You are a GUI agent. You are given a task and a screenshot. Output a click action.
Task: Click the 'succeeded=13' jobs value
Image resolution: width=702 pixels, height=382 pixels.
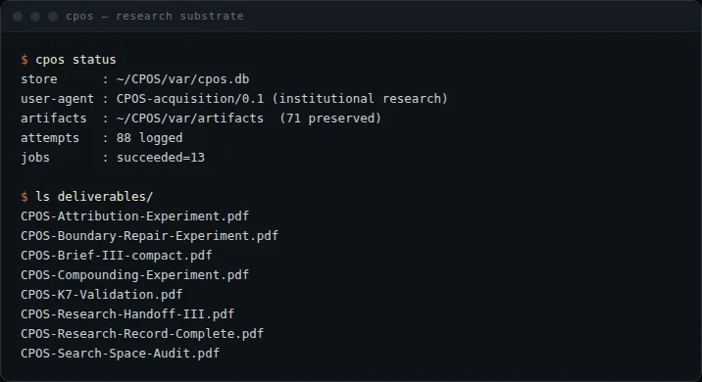coord(161,158)
